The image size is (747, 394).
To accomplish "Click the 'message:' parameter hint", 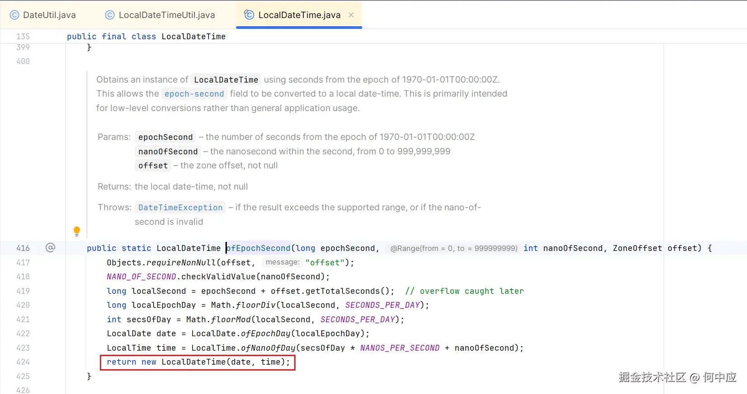I will [x=282, y=262].
